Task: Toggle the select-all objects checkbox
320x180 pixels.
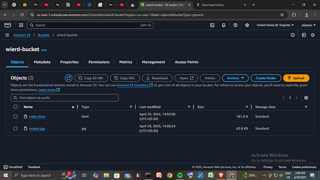Action: coord(15,107)
